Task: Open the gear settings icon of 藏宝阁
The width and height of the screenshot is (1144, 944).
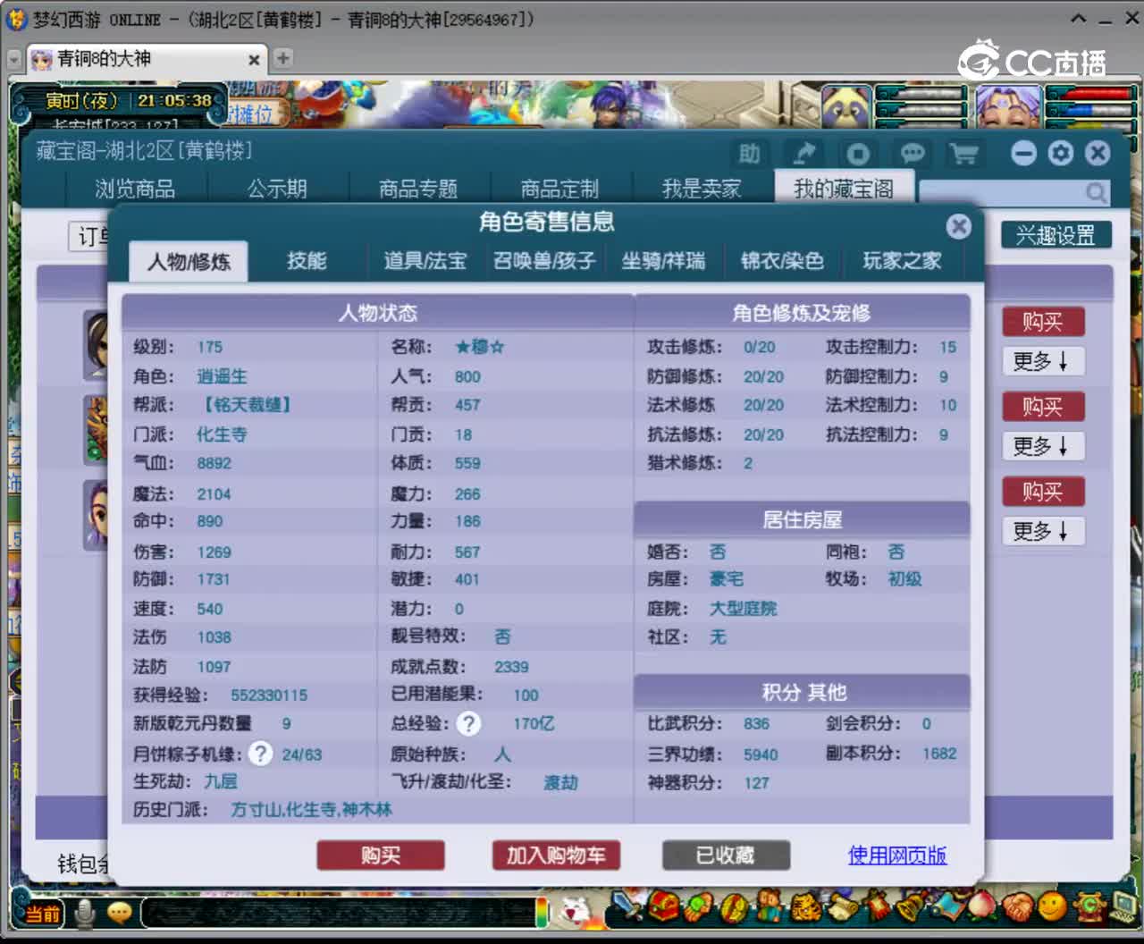Action: 1061,153
